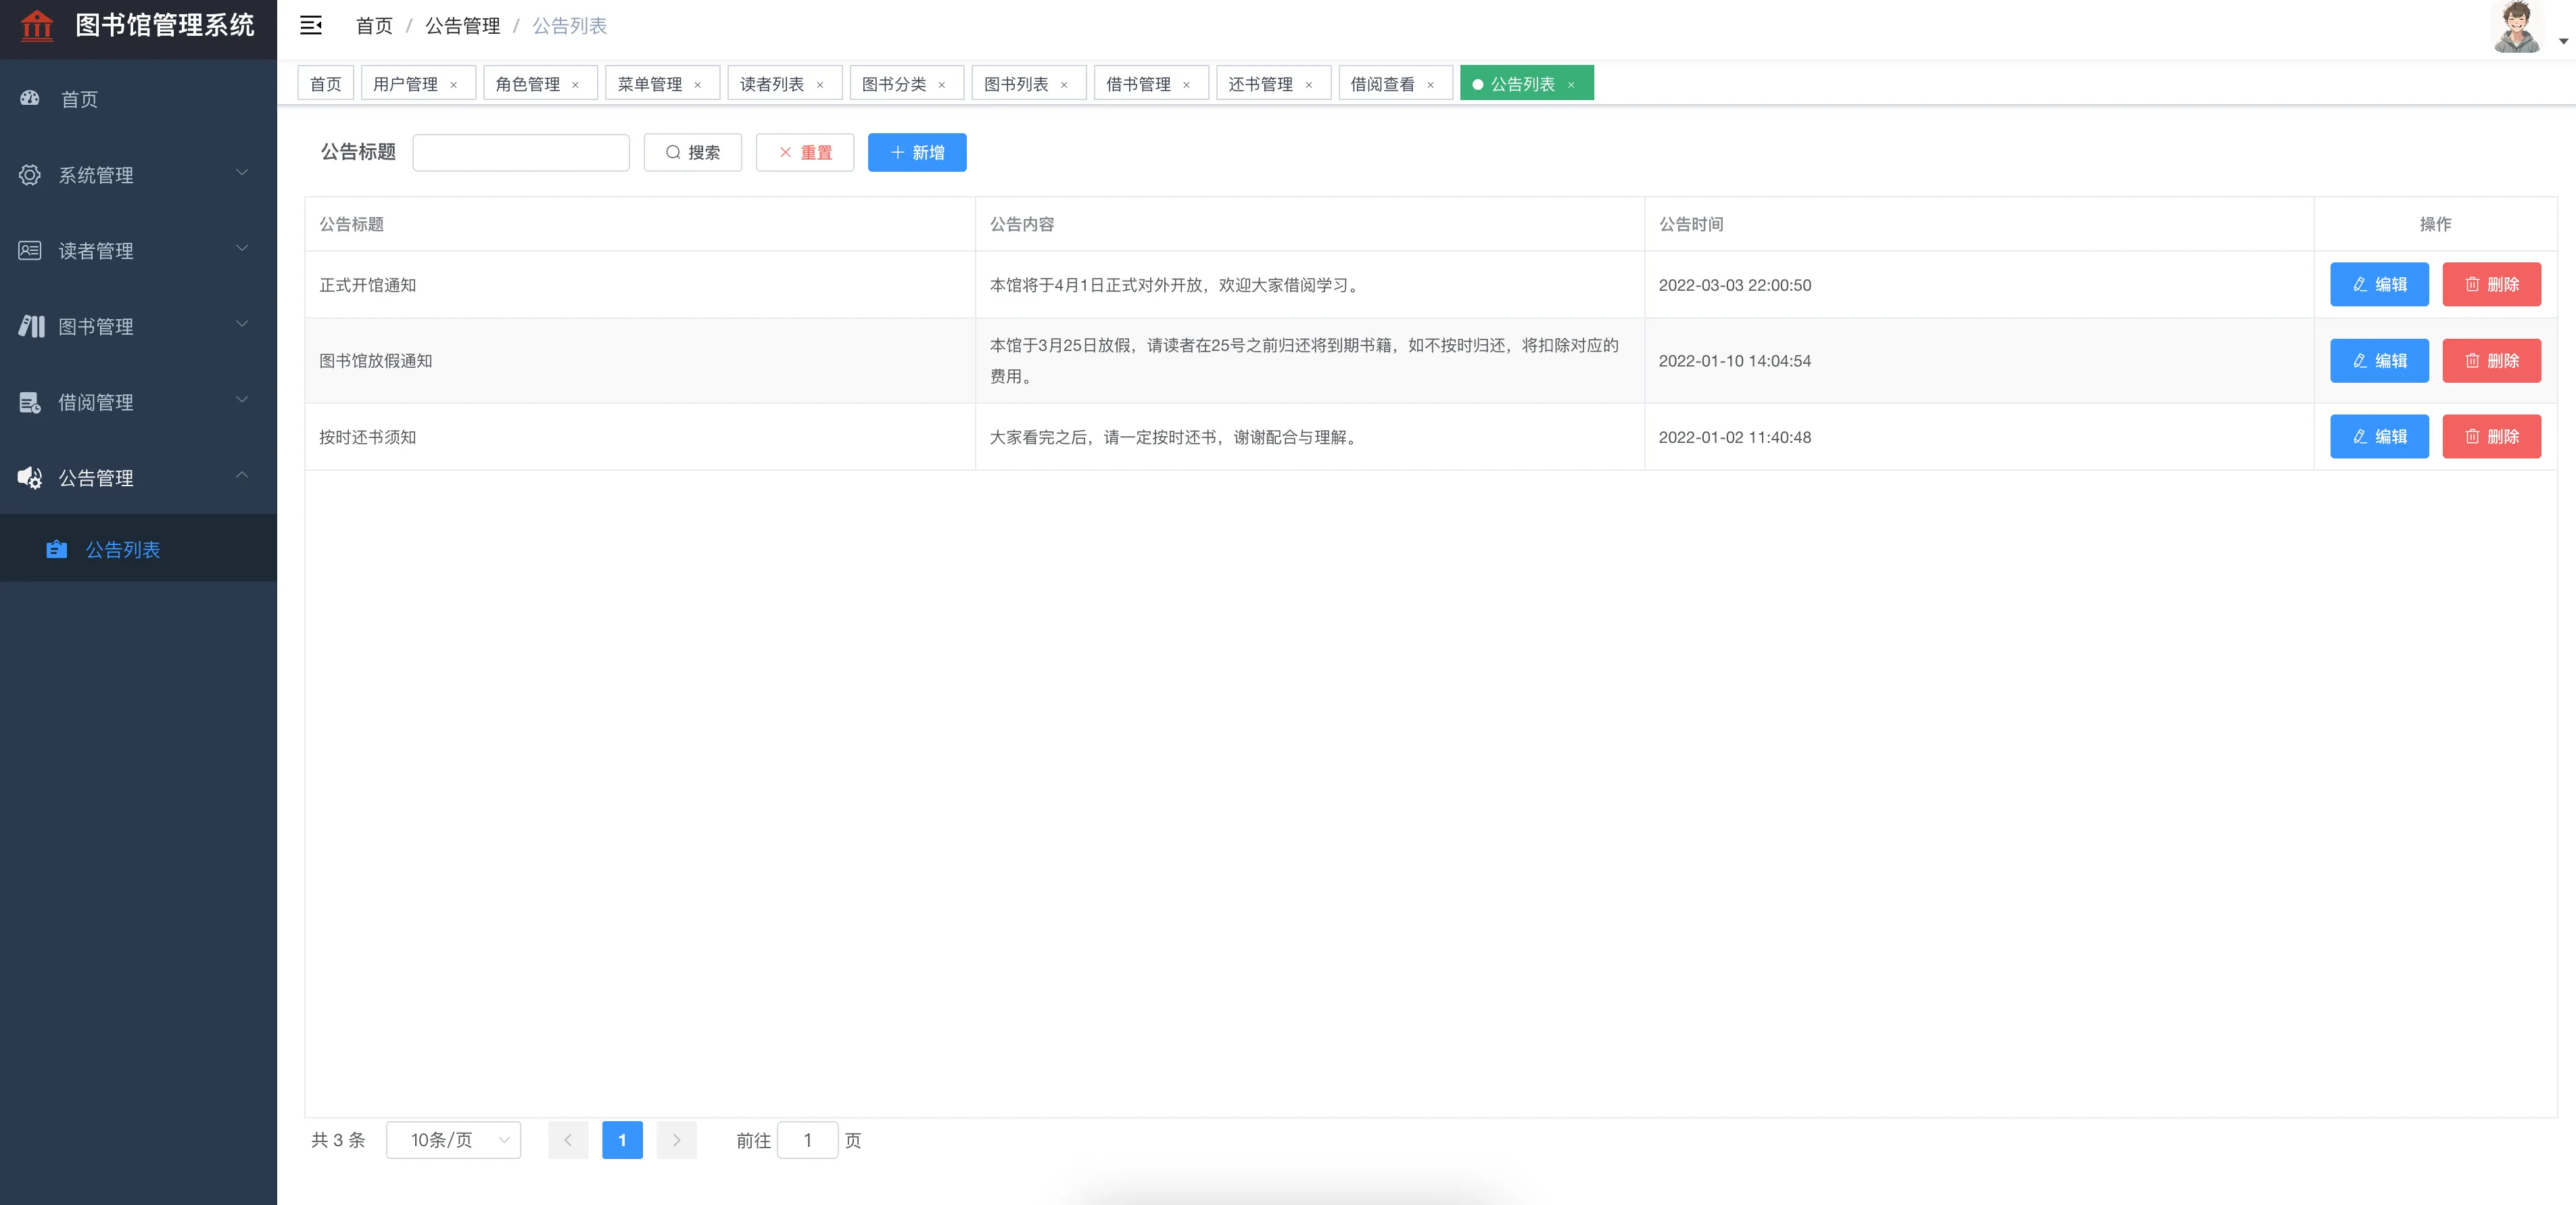Screen dimensions: 2576x1205
Task: Click the megaphone icon for 公告管理
Action: click(x=30, y=478)
